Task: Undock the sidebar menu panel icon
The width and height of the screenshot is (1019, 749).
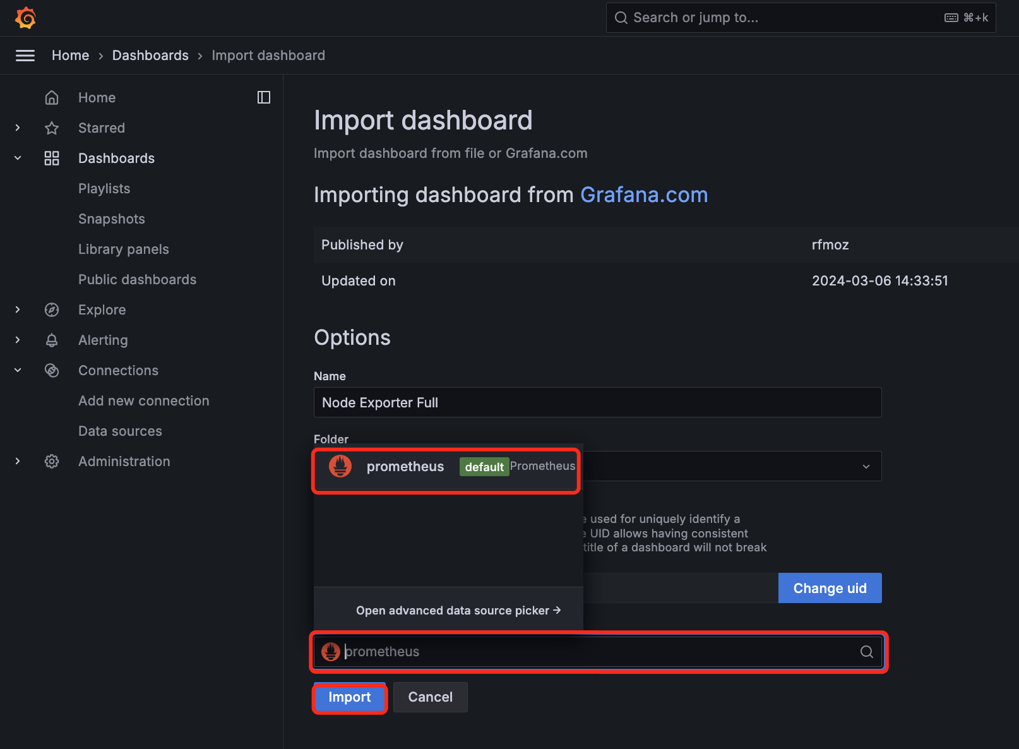Action: click(264, 97)
